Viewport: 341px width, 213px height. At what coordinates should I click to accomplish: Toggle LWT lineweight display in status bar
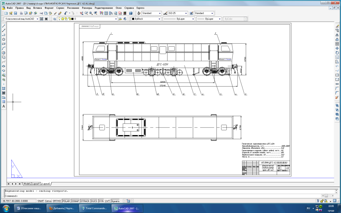pos(108,201)
